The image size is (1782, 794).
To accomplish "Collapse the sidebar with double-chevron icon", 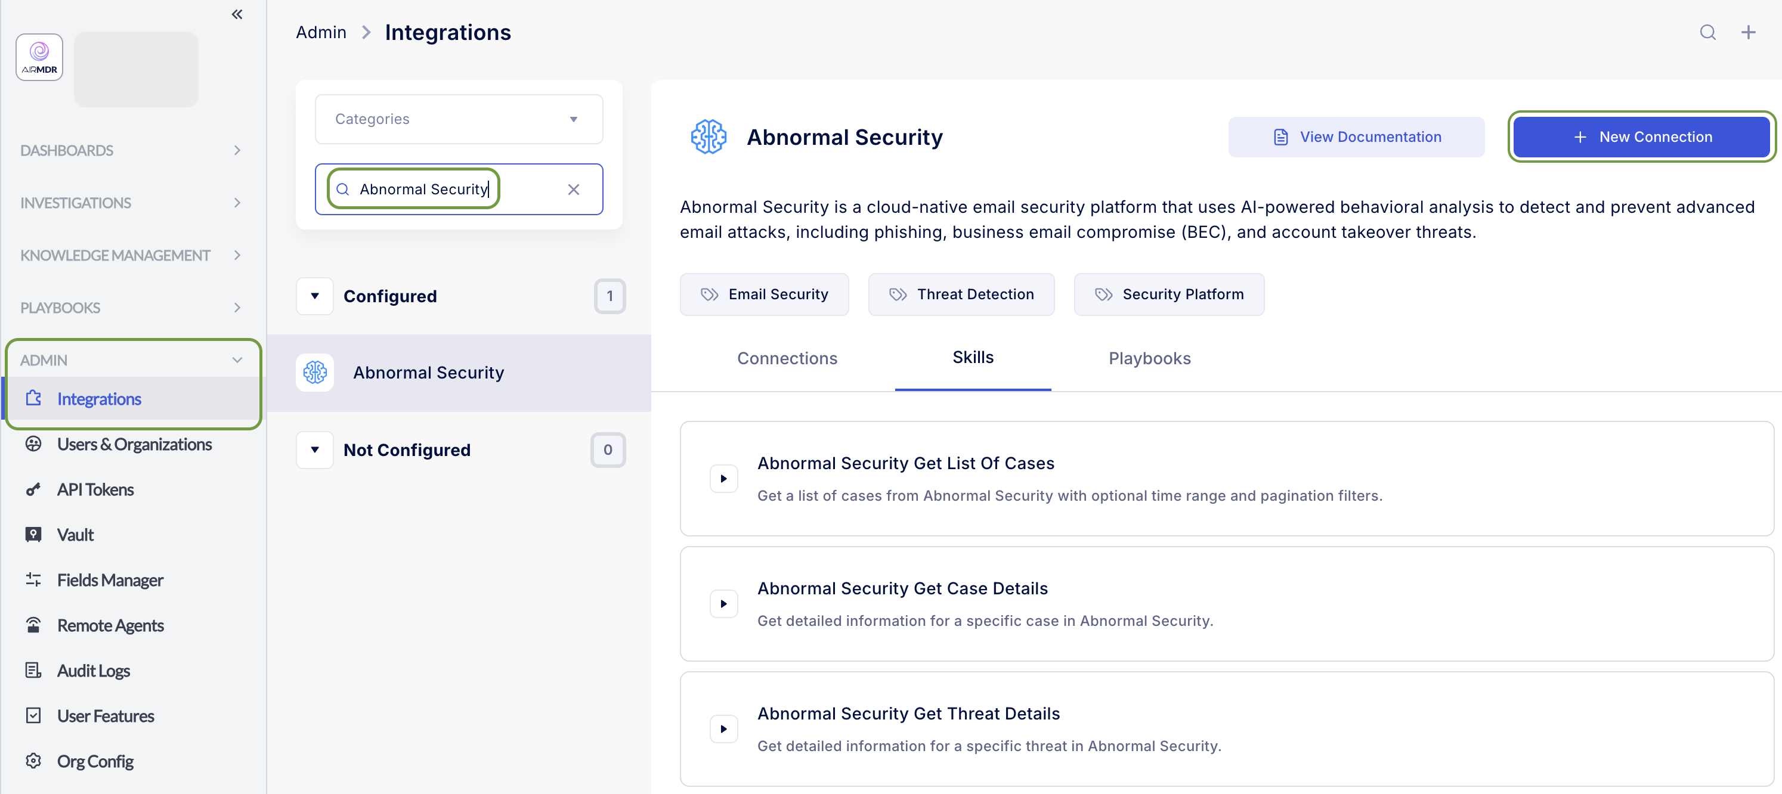I will pos(237,14).
